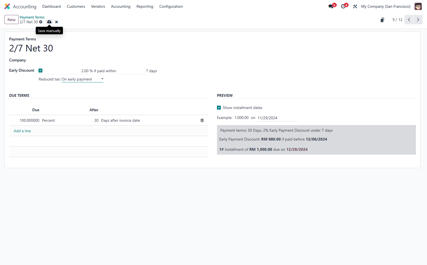
Task: Open the Dashboard menu
Action: pyautogui.click(x=52, y=6)
